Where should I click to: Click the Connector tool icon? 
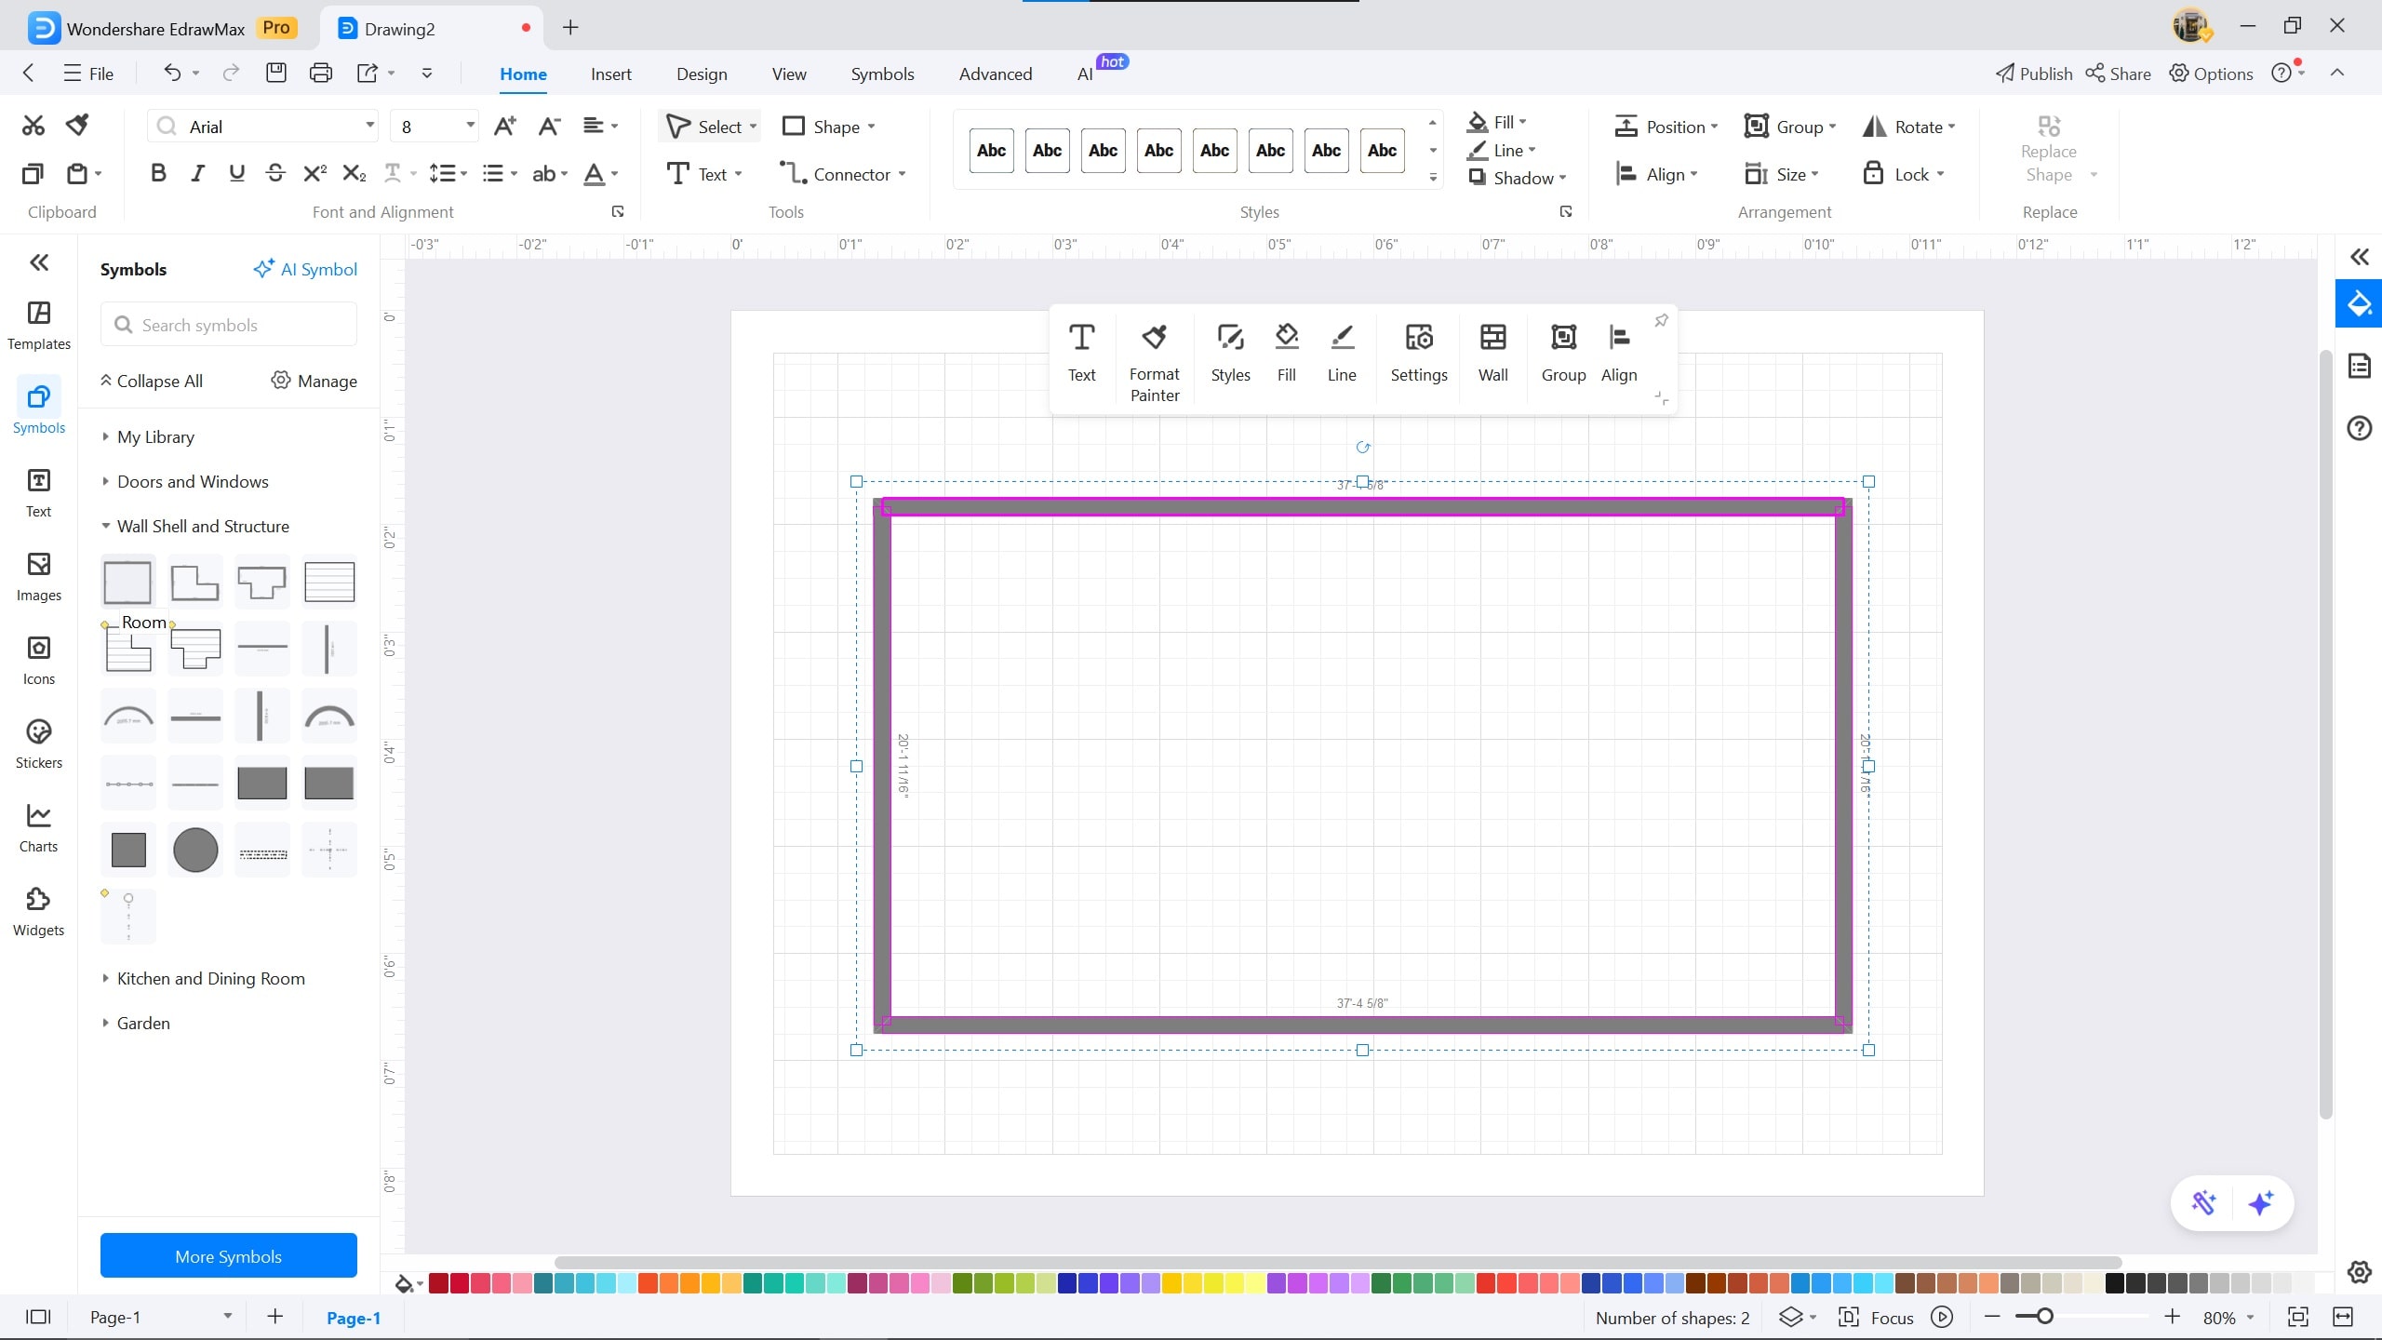[792, 174]
